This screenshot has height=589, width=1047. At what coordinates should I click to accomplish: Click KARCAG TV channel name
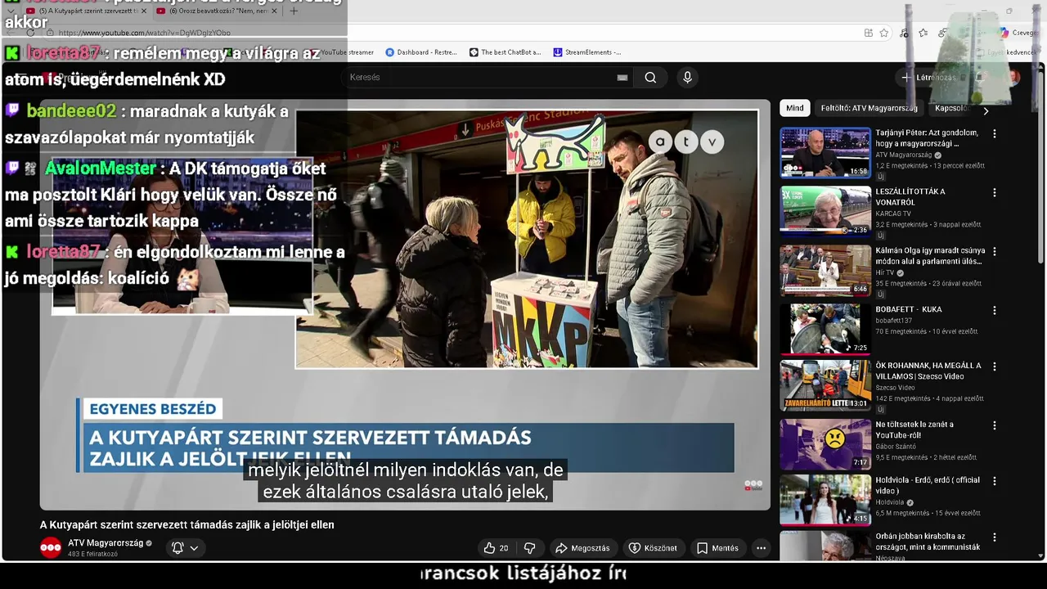point(893,214)
